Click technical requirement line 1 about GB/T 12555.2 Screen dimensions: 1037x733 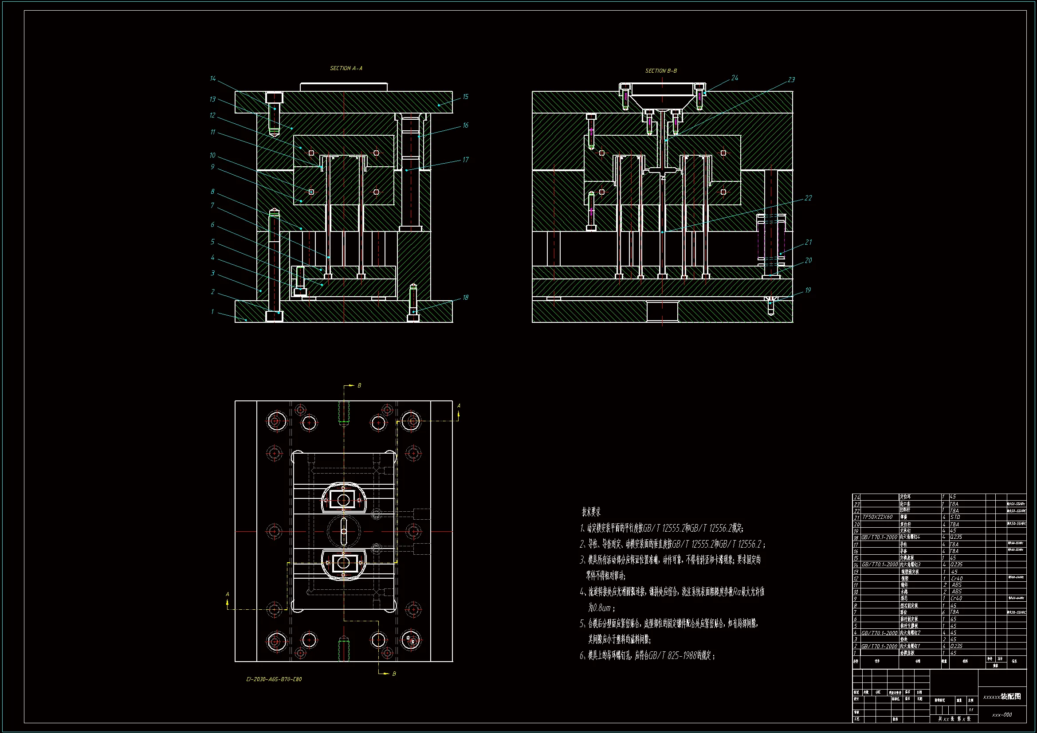click(x=662, y=528)
